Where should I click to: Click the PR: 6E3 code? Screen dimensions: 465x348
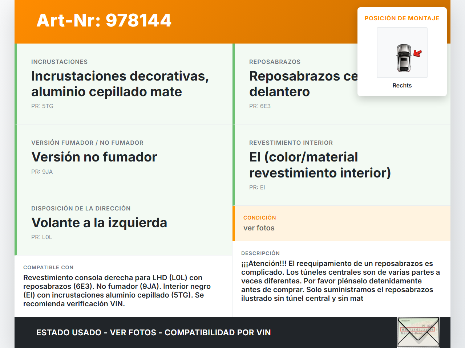pos(260,106)
